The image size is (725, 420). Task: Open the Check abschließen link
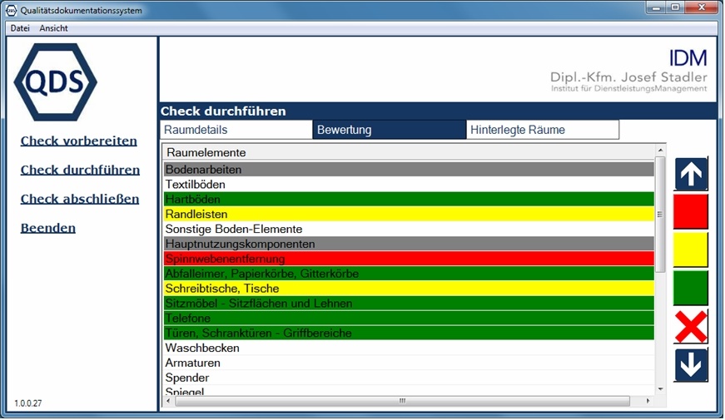coord(80,199)
